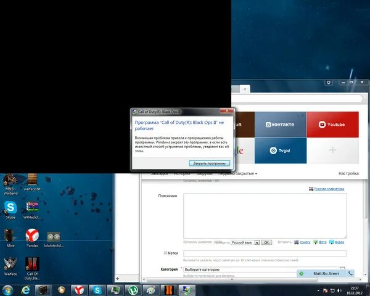This screenshot has height=296, width=370.
Task: Select the Skype desktop shortcut
Action: coord(10,210)
